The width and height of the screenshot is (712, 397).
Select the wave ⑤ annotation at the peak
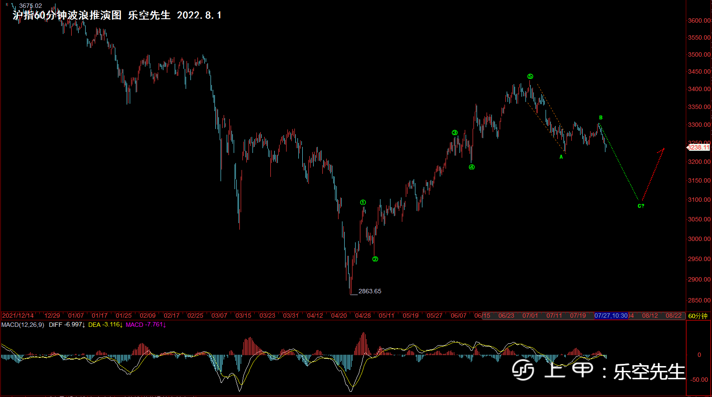pyautogui.click(x=530, y=76)
